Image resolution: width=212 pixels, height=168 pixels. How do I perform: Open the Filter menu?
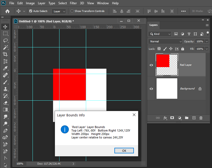click(73, 3)
